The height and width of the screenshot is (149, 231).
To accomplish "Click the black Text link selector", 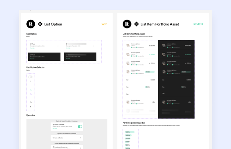I will click(x=32, y=102).
